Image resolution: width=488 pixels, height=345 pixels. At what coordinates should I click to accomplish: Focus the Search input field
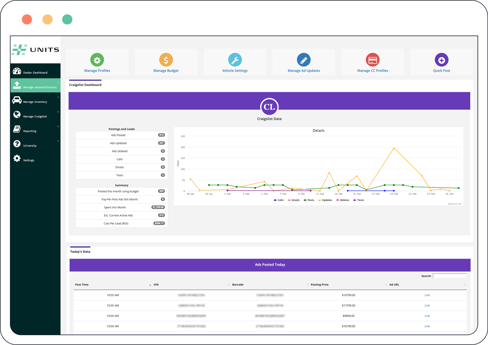click(x=450, y=276)
